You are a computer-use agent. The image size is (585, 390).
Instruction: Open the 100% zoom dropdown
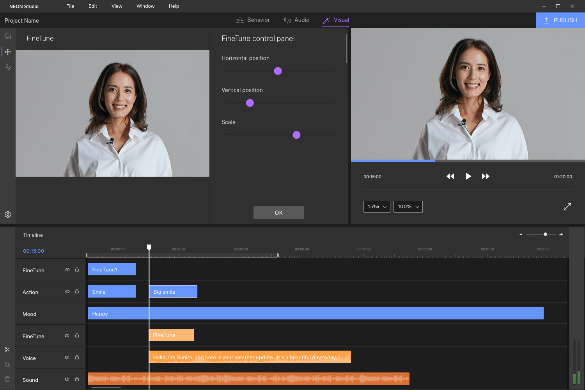[x=408, y=207]
